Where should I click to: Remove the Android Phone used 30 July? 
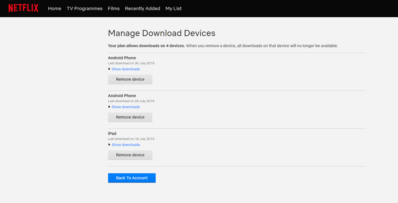click(130, 79)
